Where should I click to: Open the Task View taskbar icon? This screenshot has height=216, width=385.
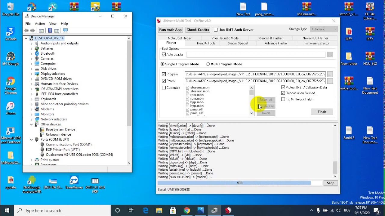(x=131, y=210)
